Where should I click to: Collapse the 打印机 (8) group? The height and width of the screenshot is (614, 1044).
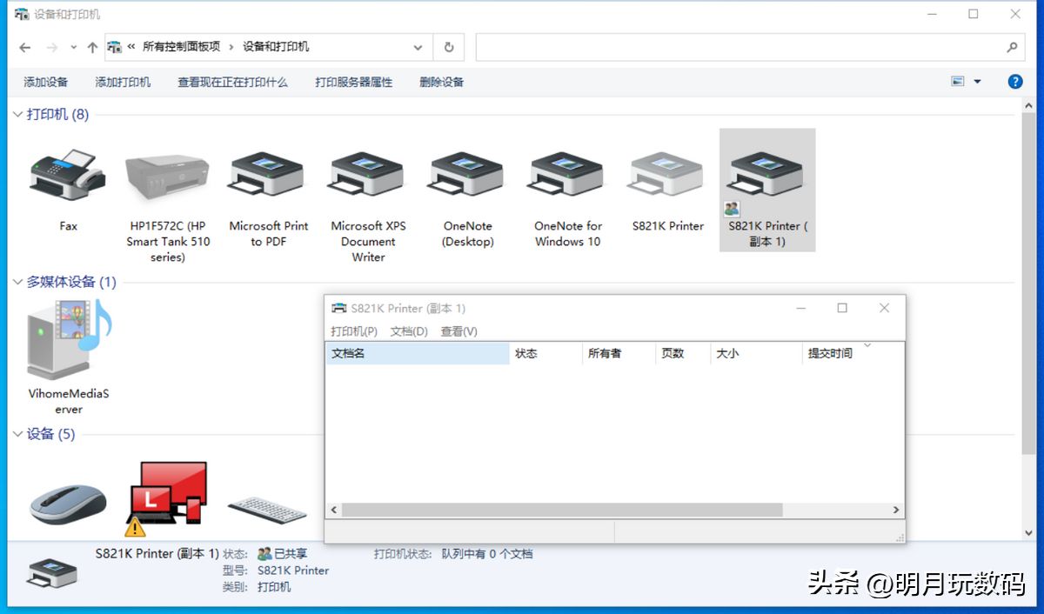[x=17, y=115]
